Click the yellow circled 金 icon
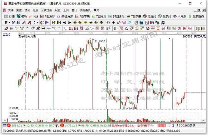The image size is (208, 135). click(x=137, y=28)
